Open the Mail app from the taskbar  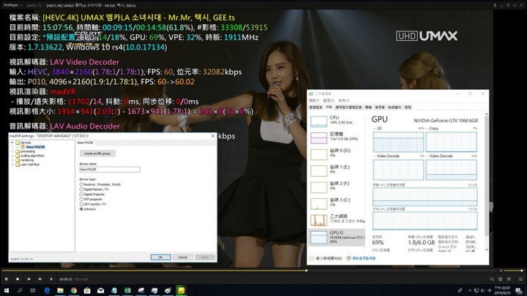click(100, 290)
